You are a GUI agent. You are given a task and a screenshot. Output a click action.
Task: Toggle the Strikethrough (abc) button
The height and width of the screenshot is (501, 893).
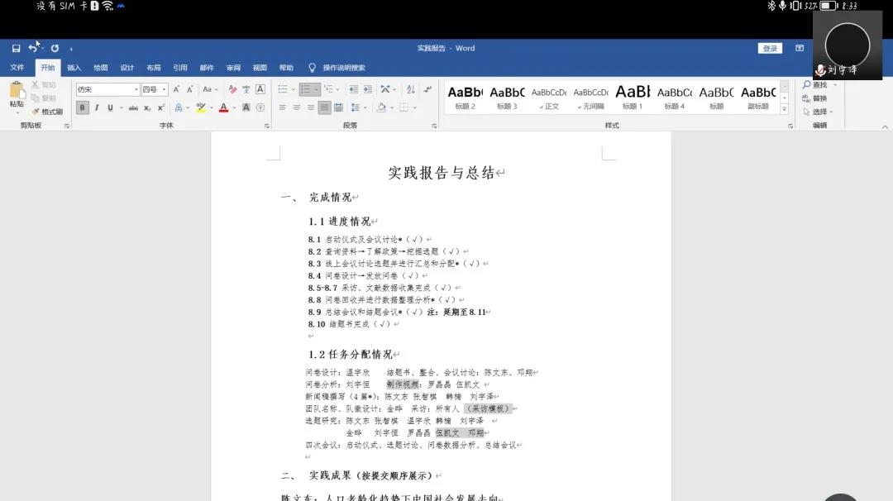pos(133,107)
